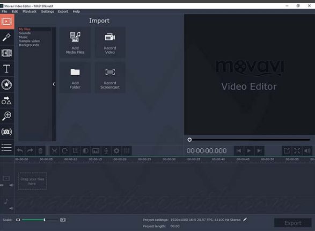The width and height of the screenshot is (315, 231).
Task: Click Add Media Files tile
Action: [75, 42]
